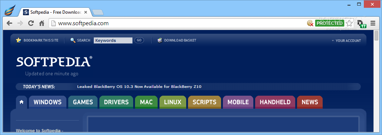The image size is (382, 135).
Task: Click the forward navigation arrow
Action: pyautogui.click(x=20, y=23)
